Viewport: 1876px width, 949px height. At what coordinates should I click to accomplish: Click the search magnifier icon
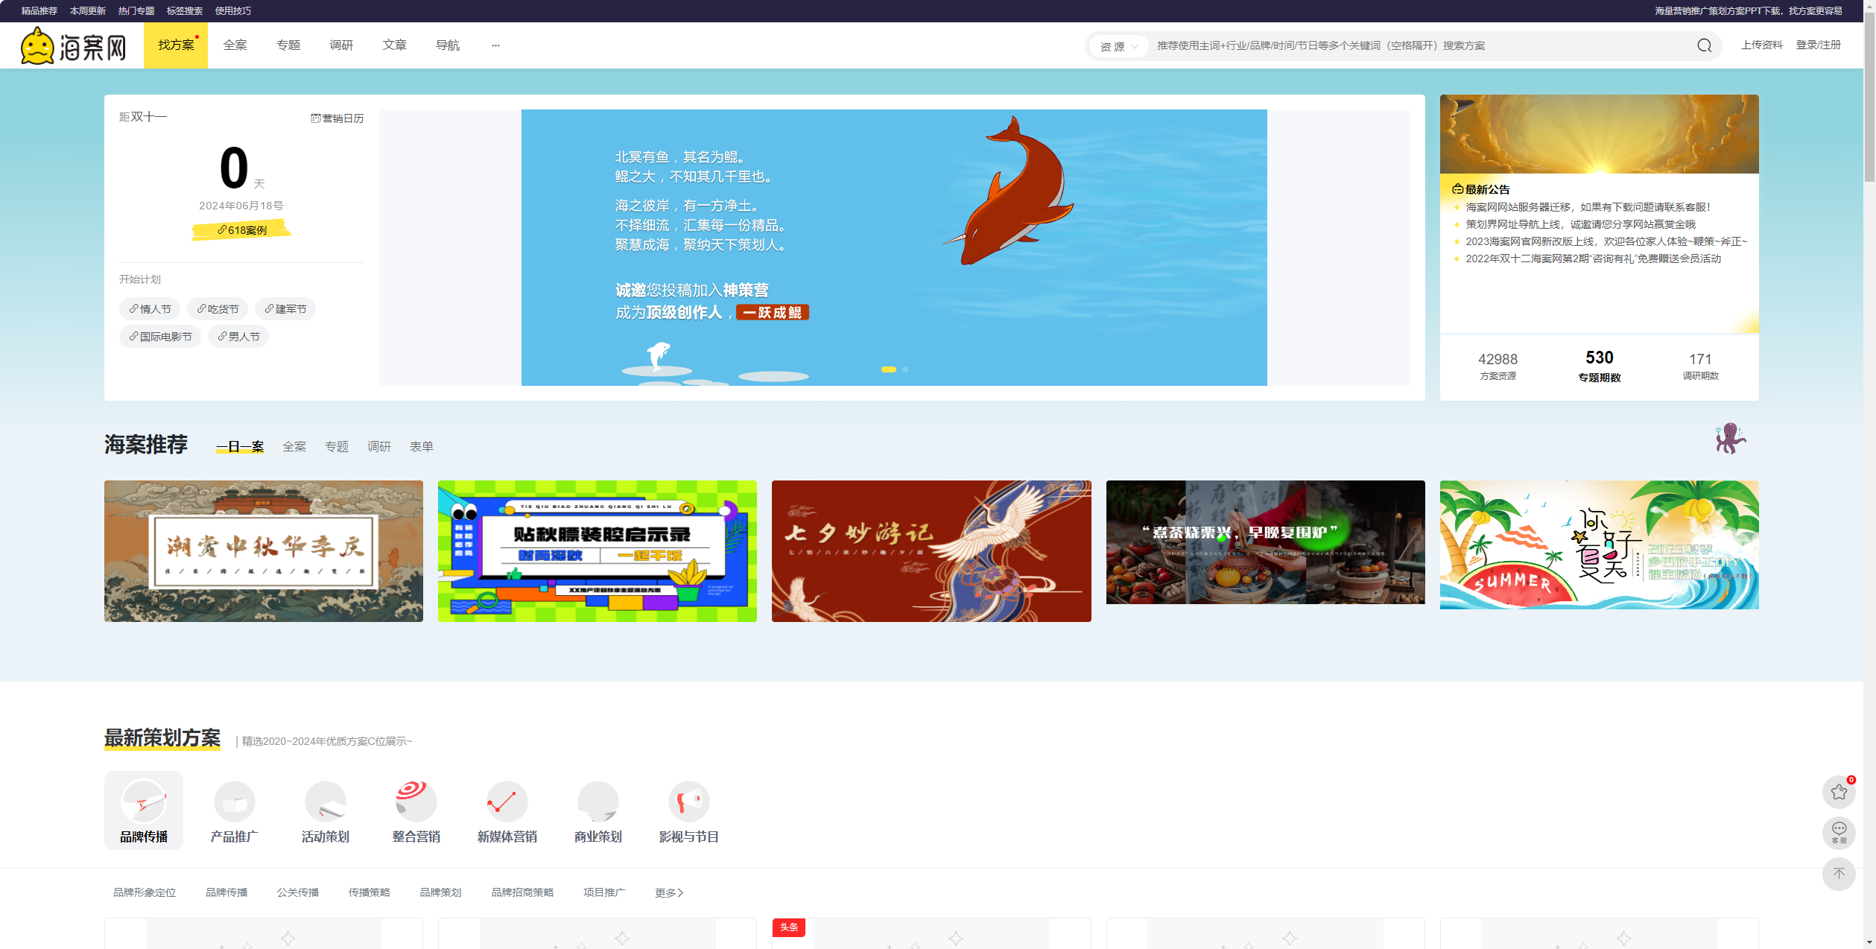[x=1704, y=45]
